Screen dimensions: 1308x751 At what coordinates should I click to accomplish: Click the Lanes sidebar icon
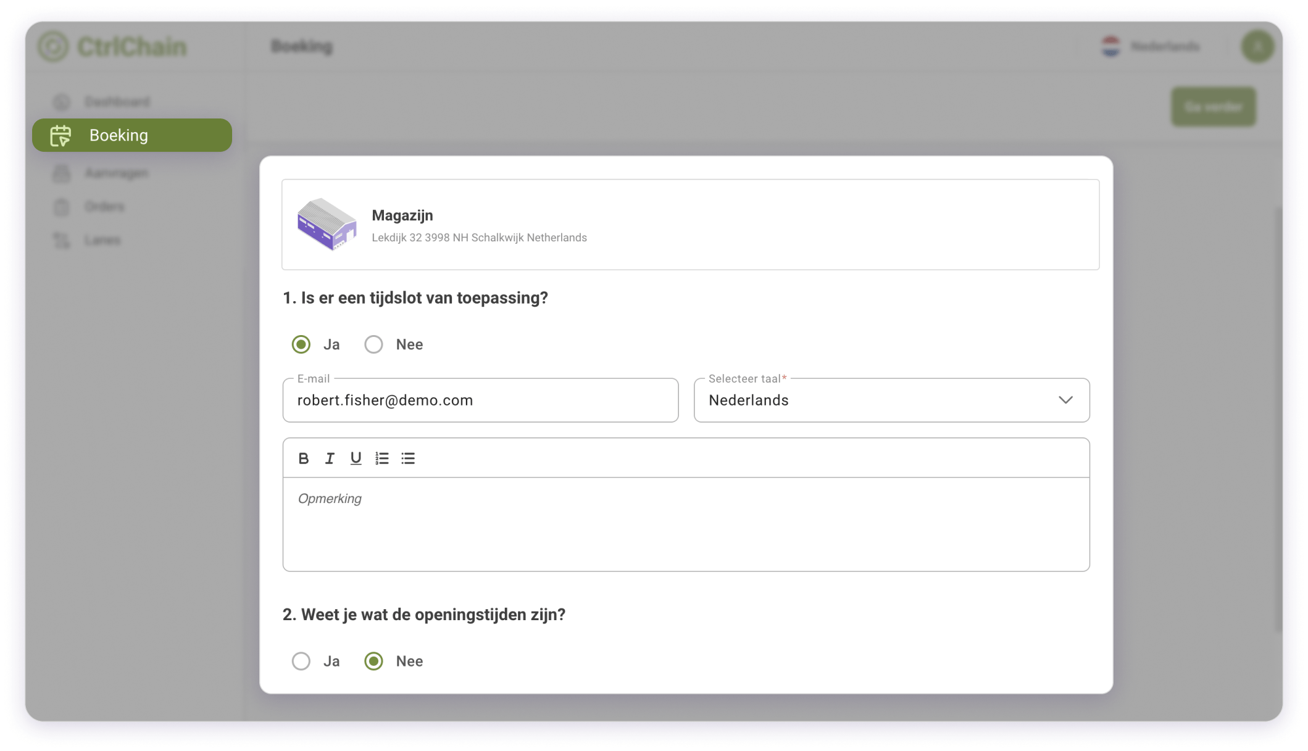[61, 240]
